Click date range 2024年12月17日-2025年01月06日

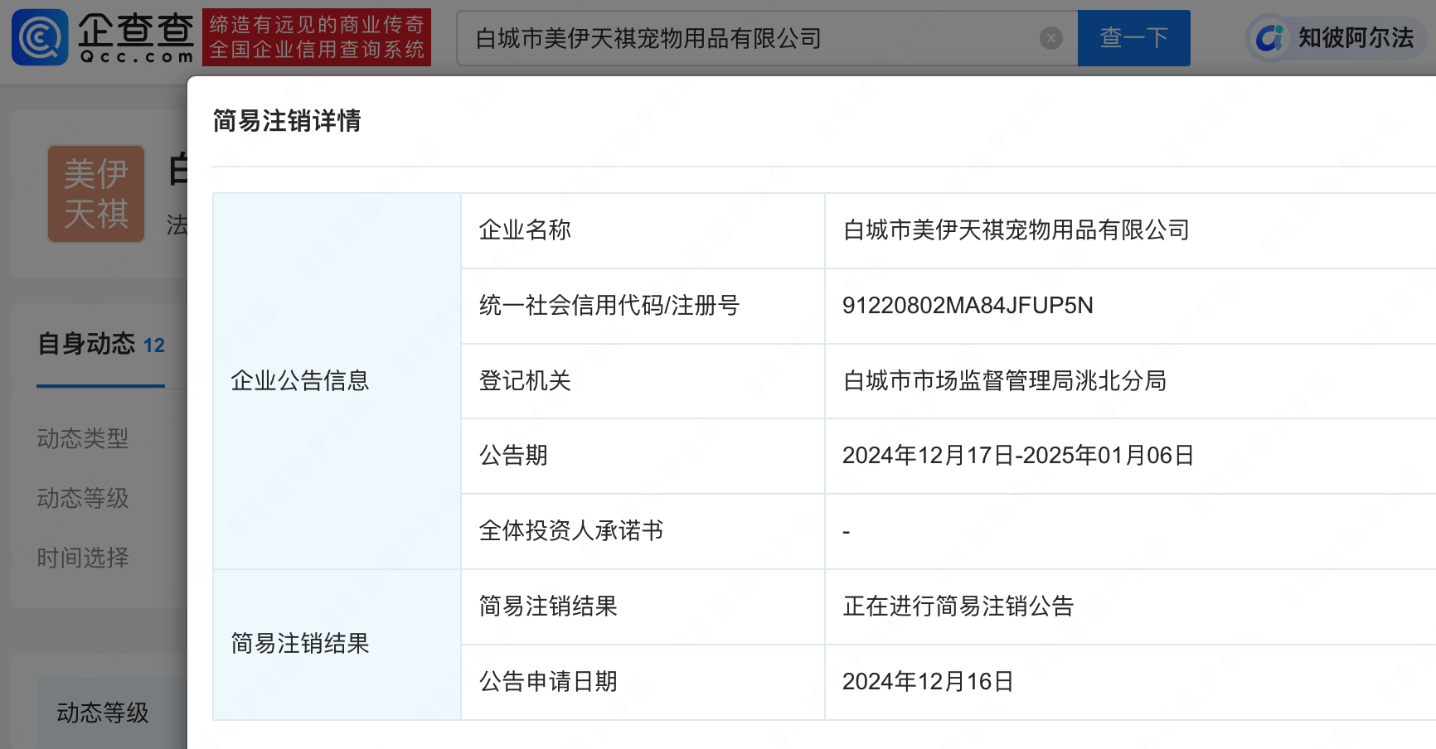coord(1018,456)
